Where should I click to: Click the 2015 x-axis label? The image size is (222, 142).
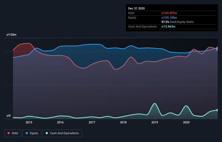coord(29,122)
